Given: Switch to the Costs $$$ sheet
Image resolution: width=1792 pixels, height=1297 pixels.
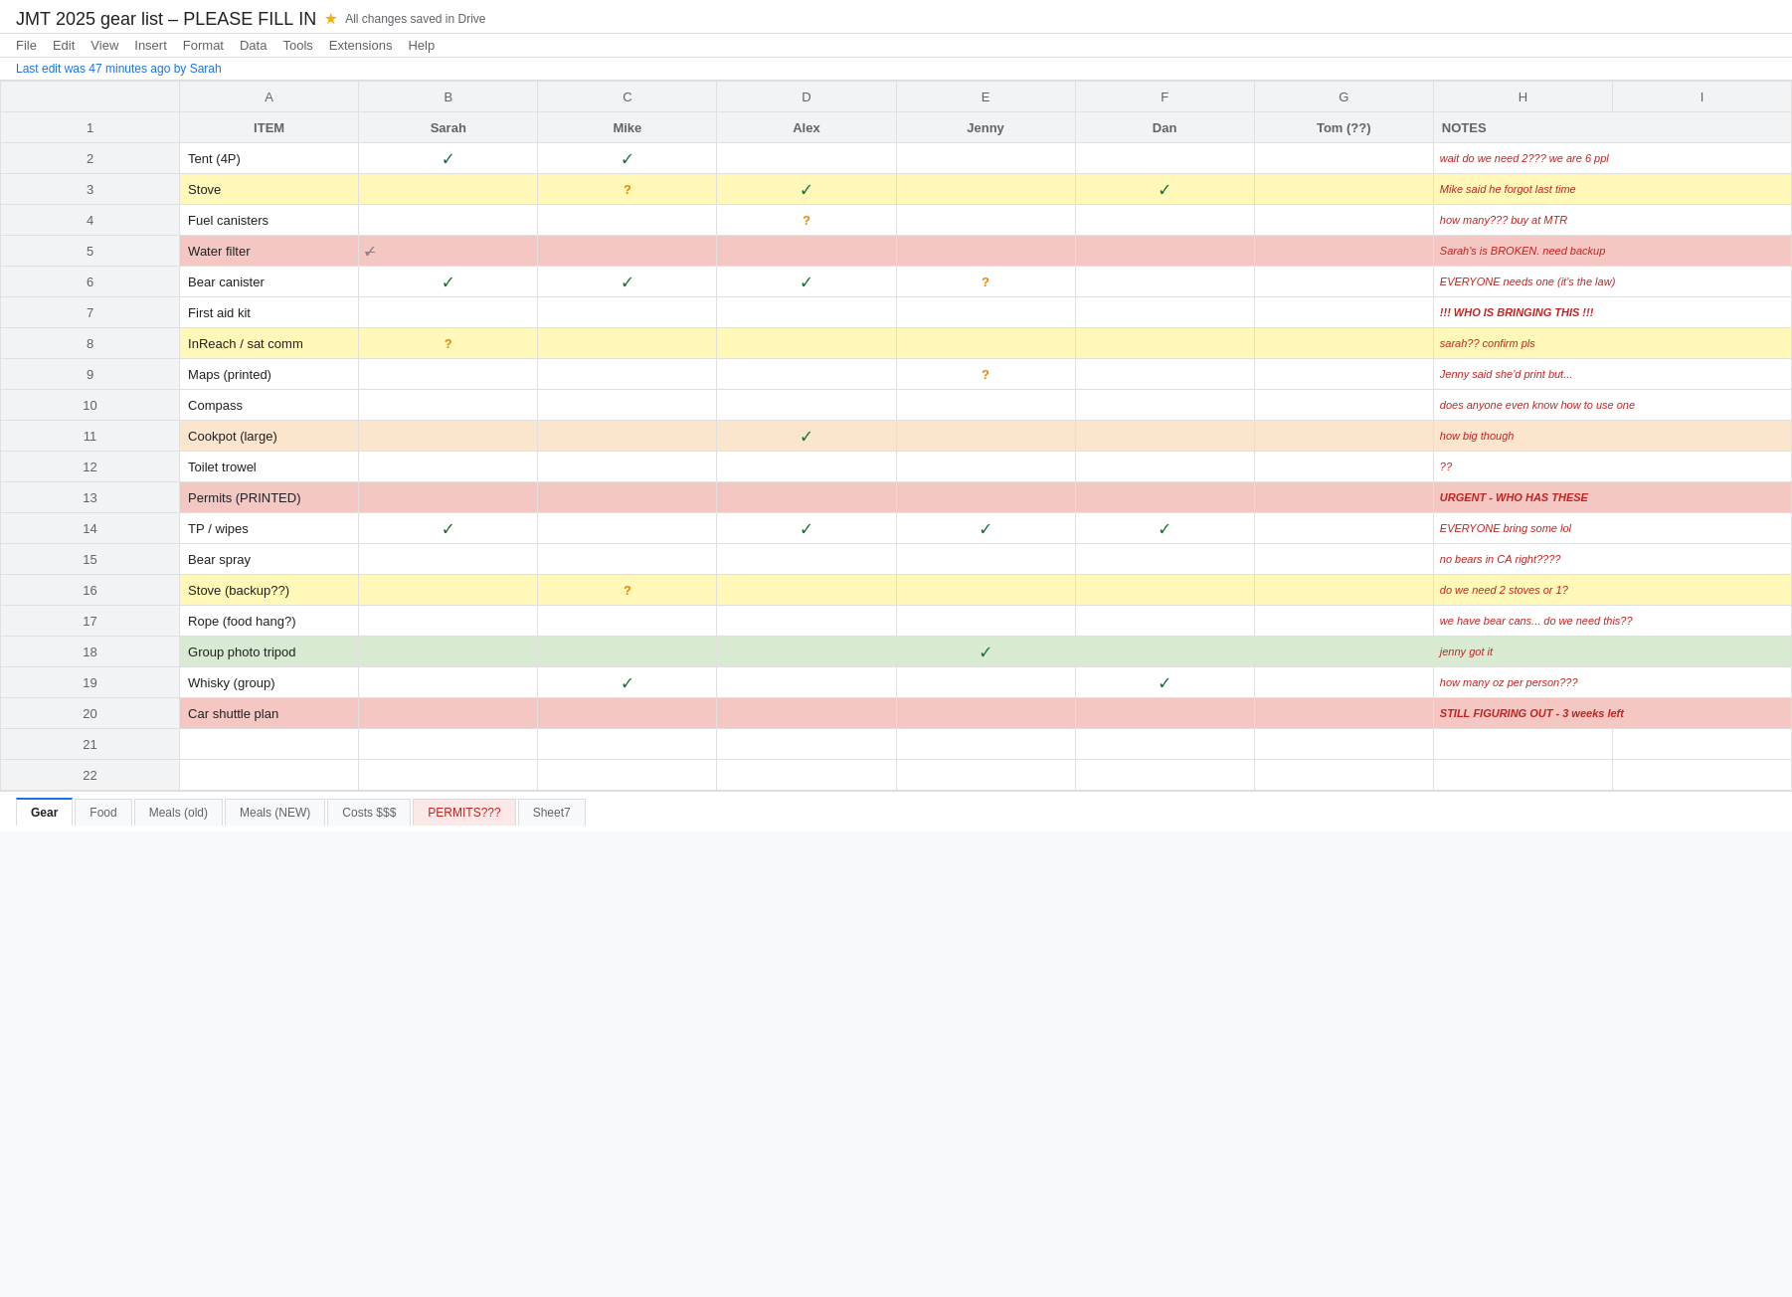Looking at the screenshot, I should 368,812.
